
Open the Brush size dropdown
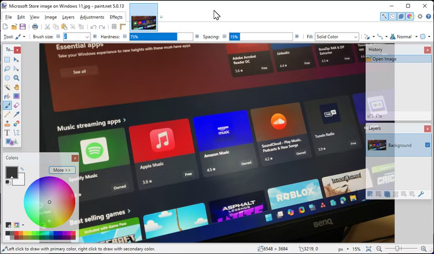87,37
